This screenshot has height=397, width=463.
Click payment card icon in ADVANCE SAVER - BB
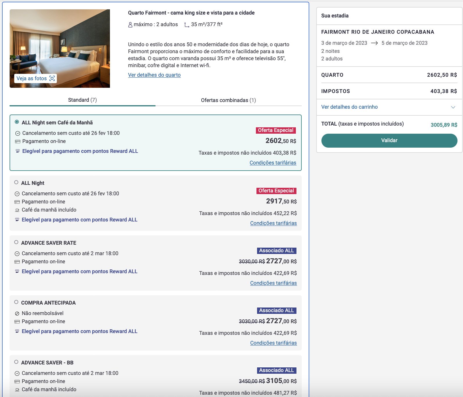(x=17, y=382)
